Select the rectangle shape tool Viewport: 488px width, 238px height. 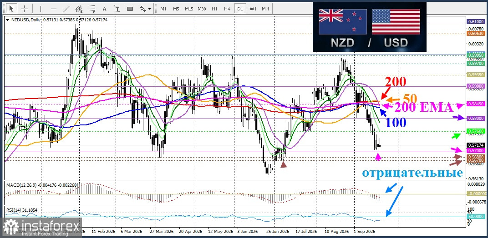coord(130,8)
